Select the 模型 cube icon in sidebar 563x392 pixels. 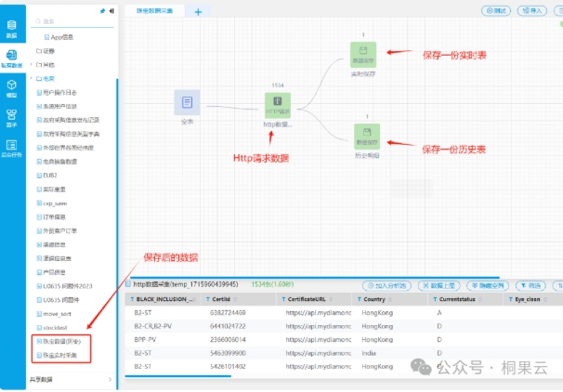tap(12, 86)
